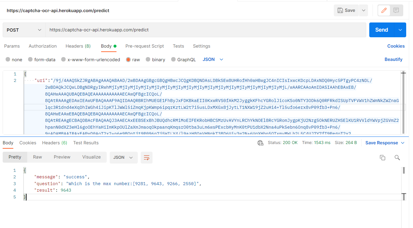Switch to the edit pencil view

pos(384,10)
